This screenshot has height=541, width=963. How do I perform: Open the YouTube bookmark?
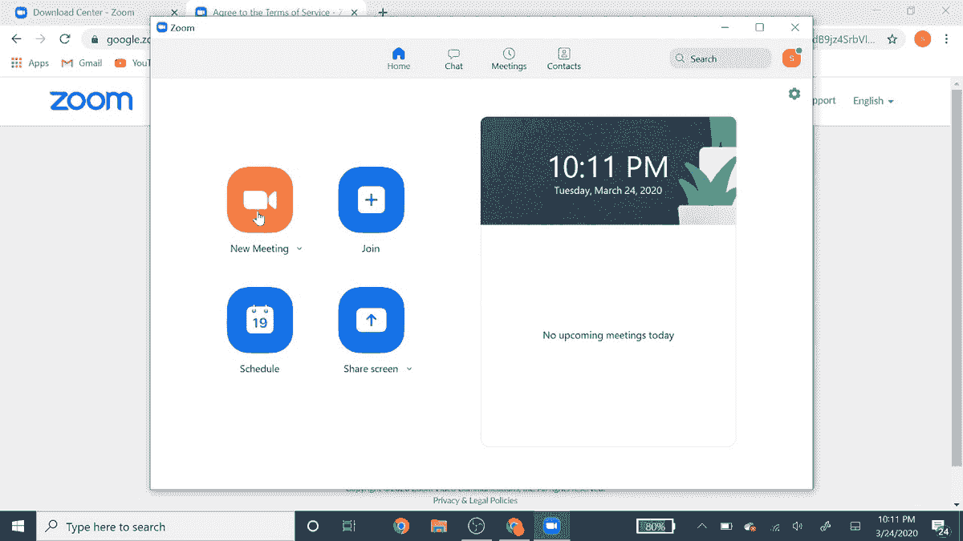(x=132, y=63)
